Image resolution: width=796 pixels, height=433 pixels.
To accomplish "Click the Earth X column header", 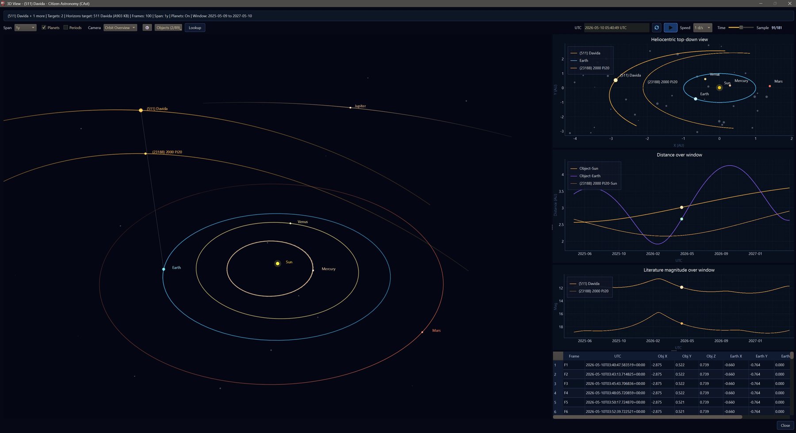I will pos(736,356).
